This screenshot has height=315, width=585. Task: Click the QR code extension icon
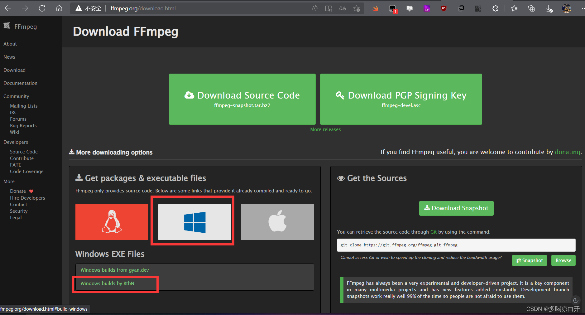coord(478,9)
